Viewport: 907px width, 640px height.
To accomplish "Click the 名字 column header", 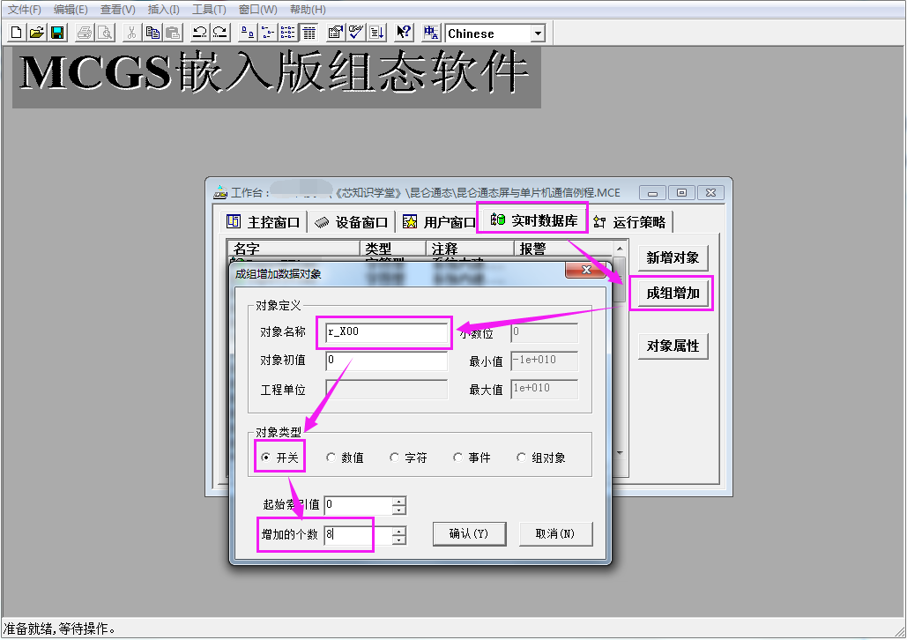I will coord(294,249).
